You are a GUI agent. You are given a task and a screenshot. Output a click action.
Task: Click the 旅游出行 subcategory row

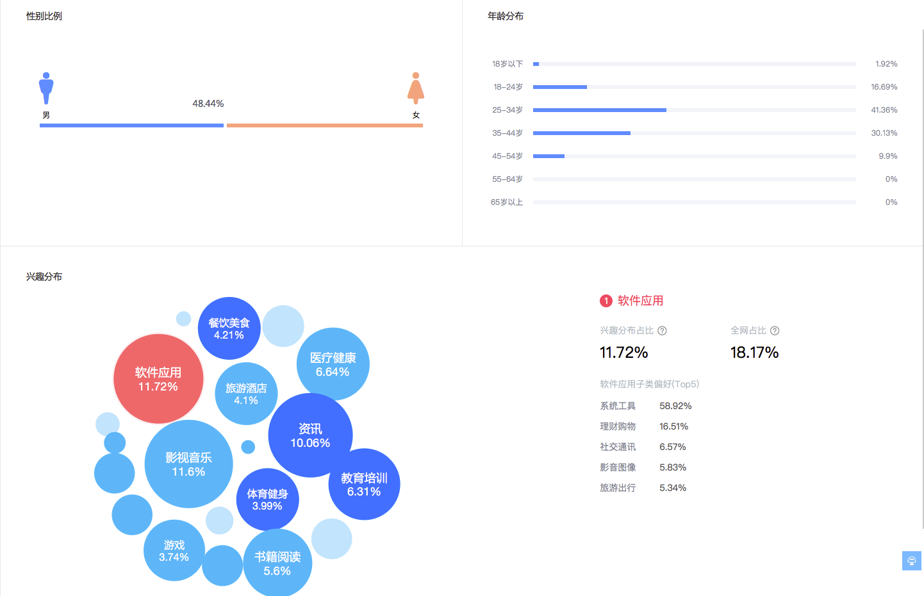tap(643, 488)
